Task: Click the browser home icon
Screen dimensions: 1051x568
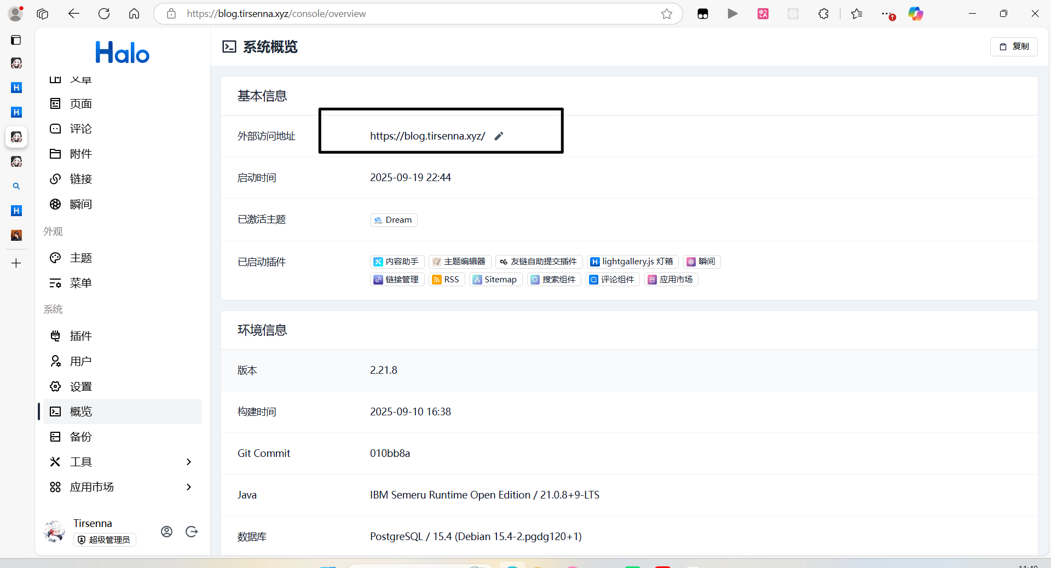Action: click(134, 14)
